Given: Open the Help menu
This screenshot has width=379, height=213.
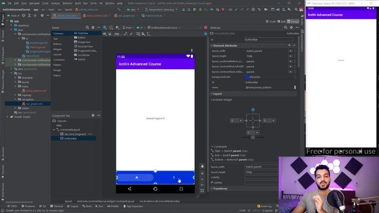Looking at the screenshot, I should pos(120,4).
